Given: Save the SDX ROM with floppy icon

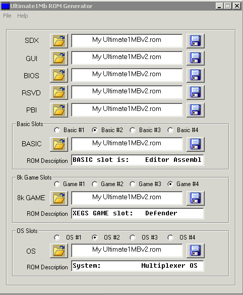Looking at the screenshot, I should click(x=196, y=41).
